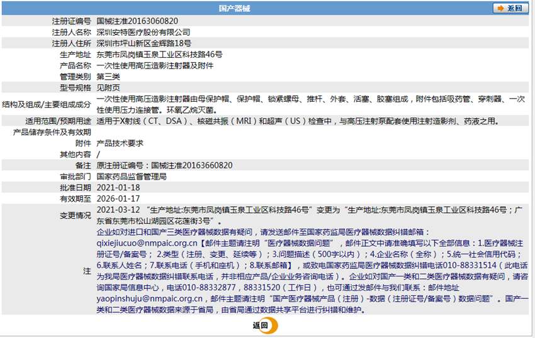Open the 产品技术要求 attachment
The height and width of the screenshot is (338, 535).
(x=120, y=143)
